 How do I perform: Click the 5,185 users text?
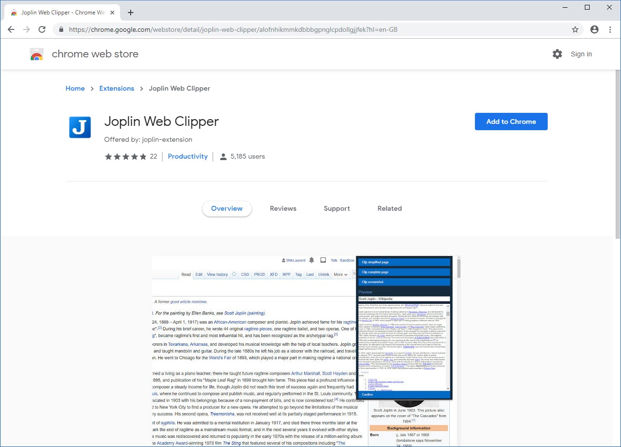pos(248,156)
